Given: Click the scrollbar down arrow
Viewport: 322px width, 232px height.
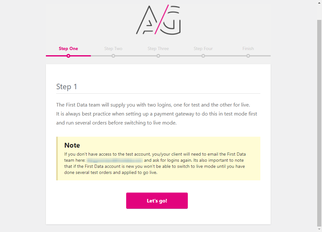Looking at the screenshot, I should [319, 229].
